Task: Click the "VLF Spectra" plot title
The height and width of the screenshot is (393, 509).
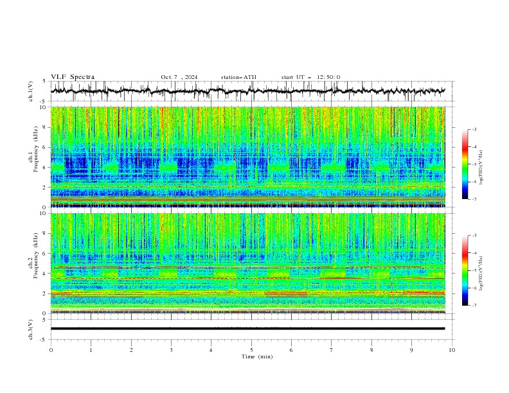Action: click(x=73, y=77)
